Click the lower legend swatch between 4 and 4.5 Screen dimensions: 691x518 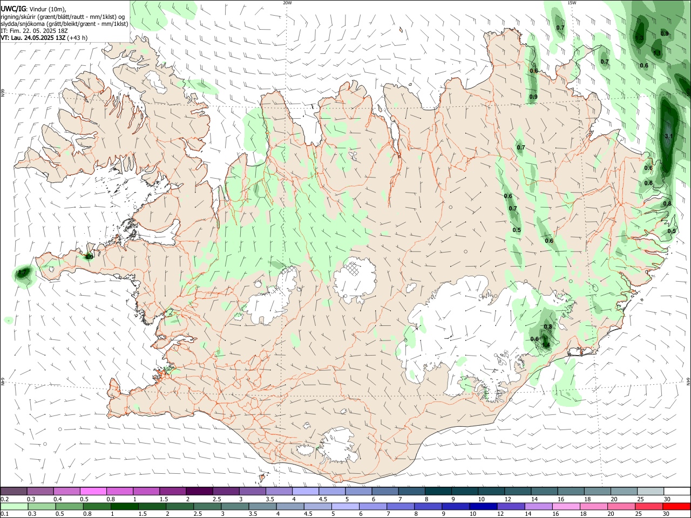click(x=290, y=506)
